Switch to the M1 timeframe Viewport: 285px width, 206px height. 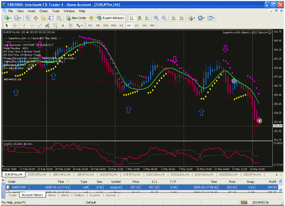90,26
